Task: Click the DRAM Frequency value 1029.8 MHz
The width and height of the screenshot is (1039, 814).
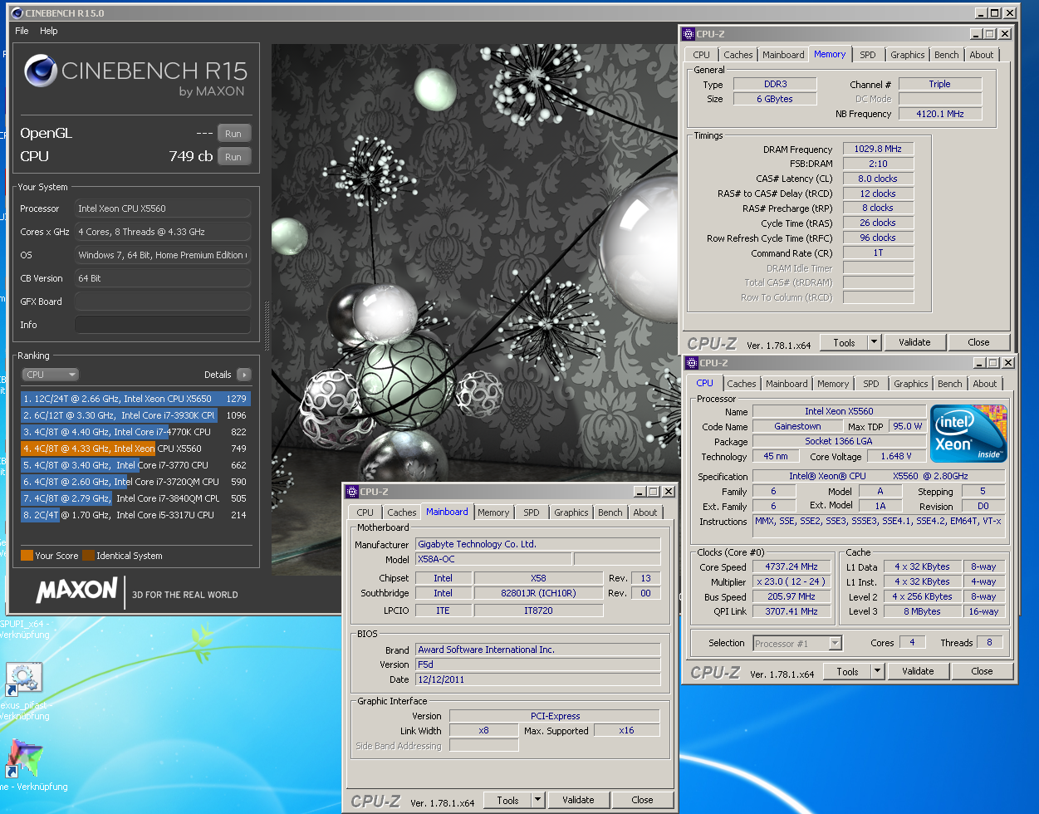Action: click(x=878, y=149)
